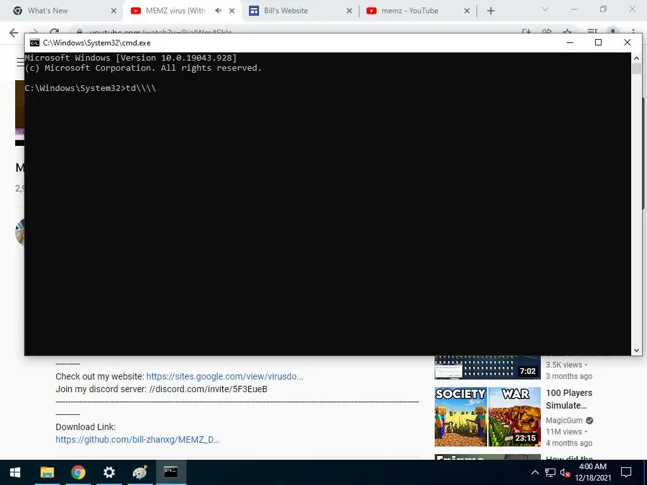Minimize the Chrome window

[x=574, y=9]
